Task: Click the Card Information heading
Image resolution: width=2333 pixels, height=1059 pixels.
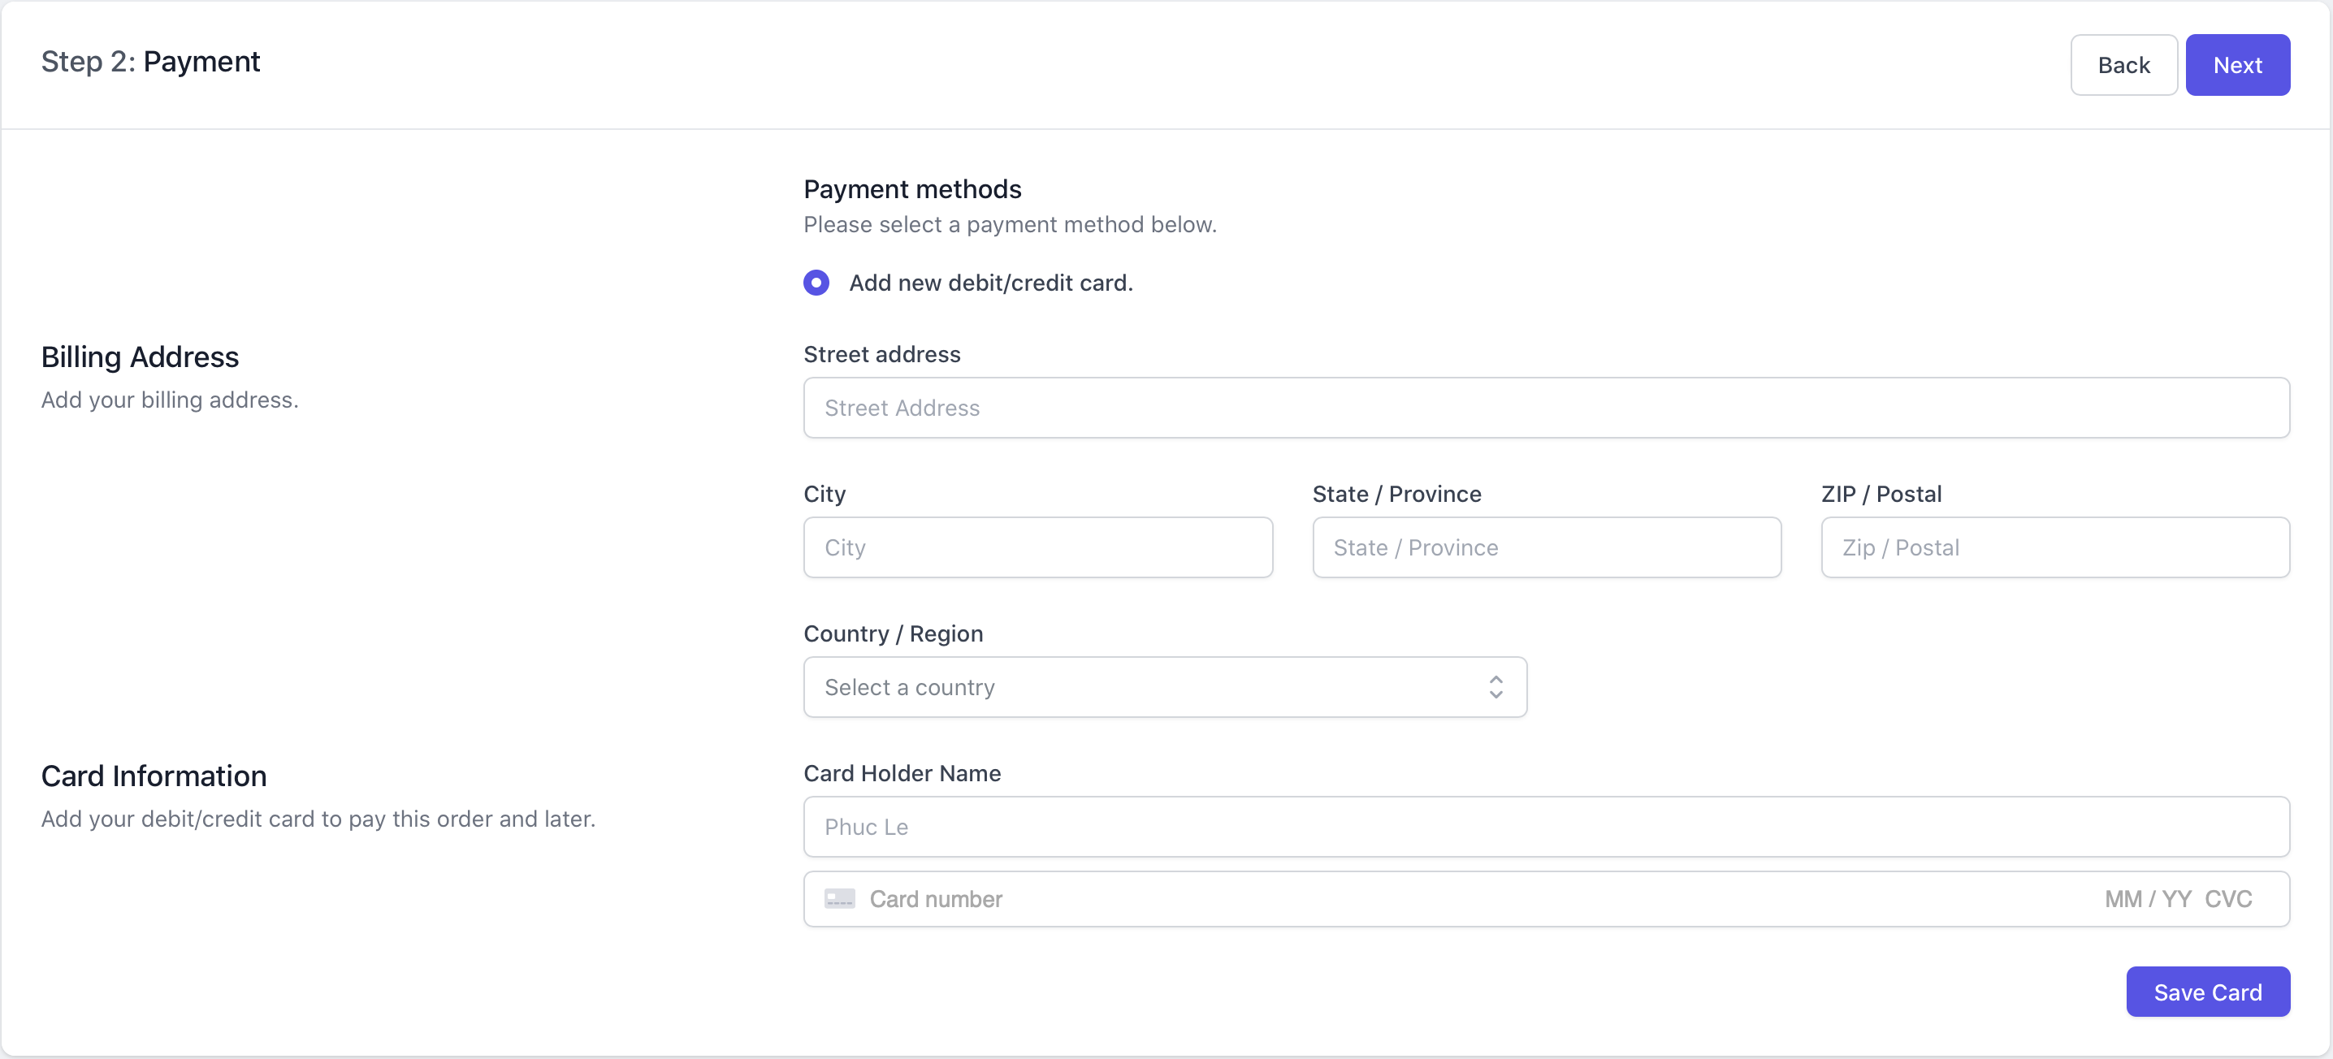Action: (x=154, y=776)
